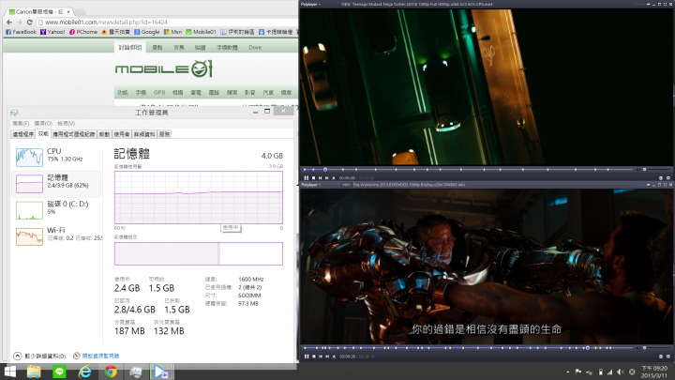Open the 檢視(V) menu in Task Manager
Viewport: 675px width, 380px height.
pyautogui.click(x=66, y=123)
